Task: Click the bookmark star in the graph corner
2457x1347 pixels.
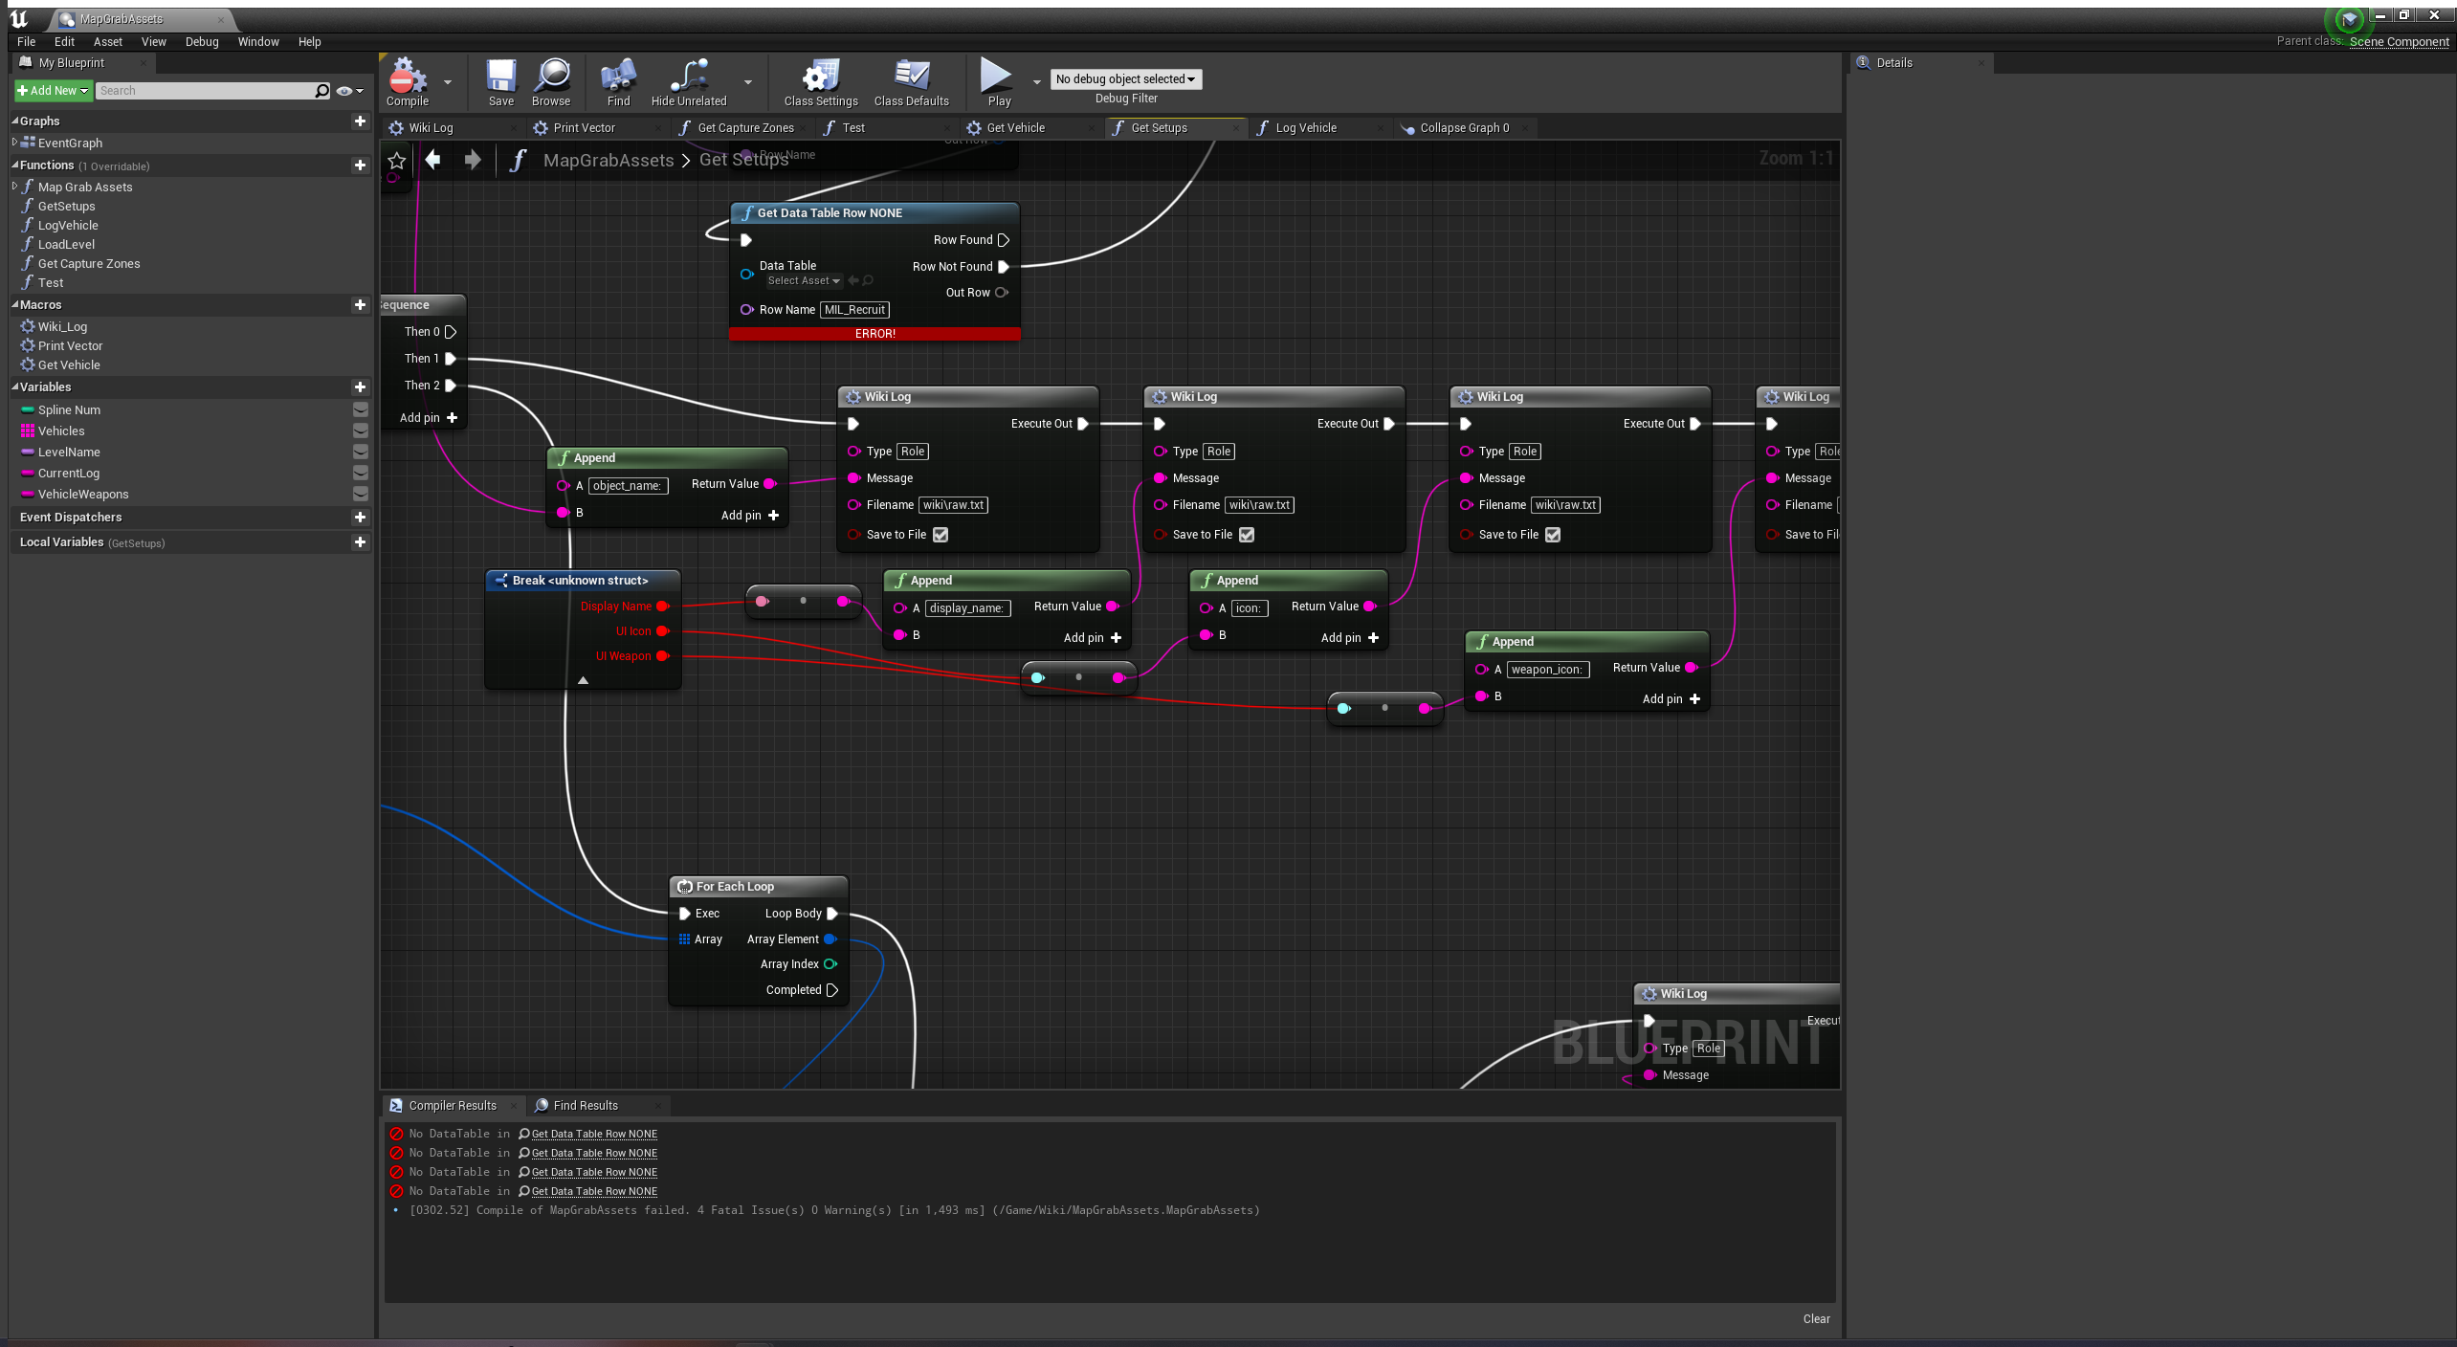Action: pos(396,161)
